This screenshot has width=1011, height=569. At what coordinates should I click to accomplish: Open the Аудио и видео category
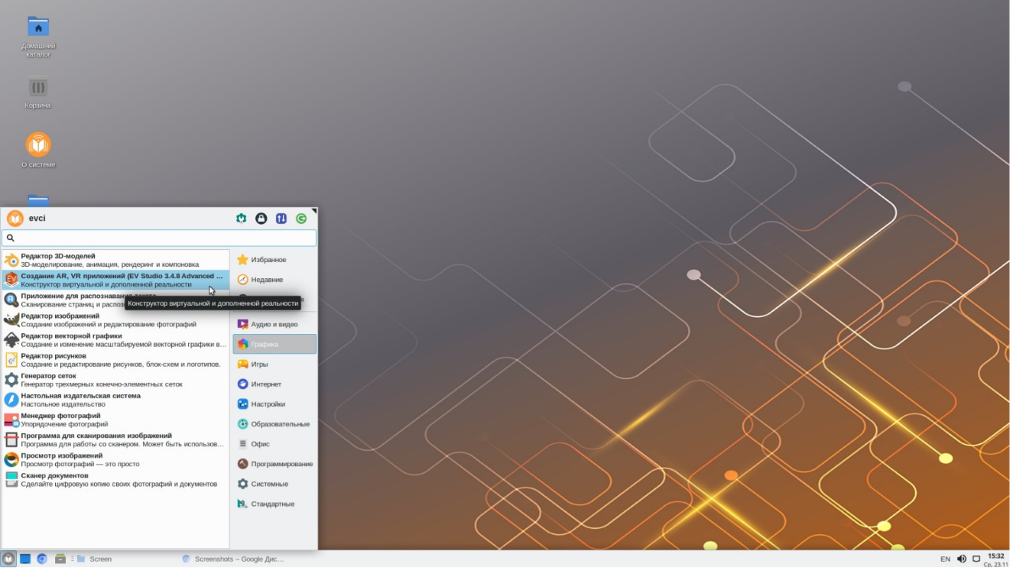tap(274, 324)
